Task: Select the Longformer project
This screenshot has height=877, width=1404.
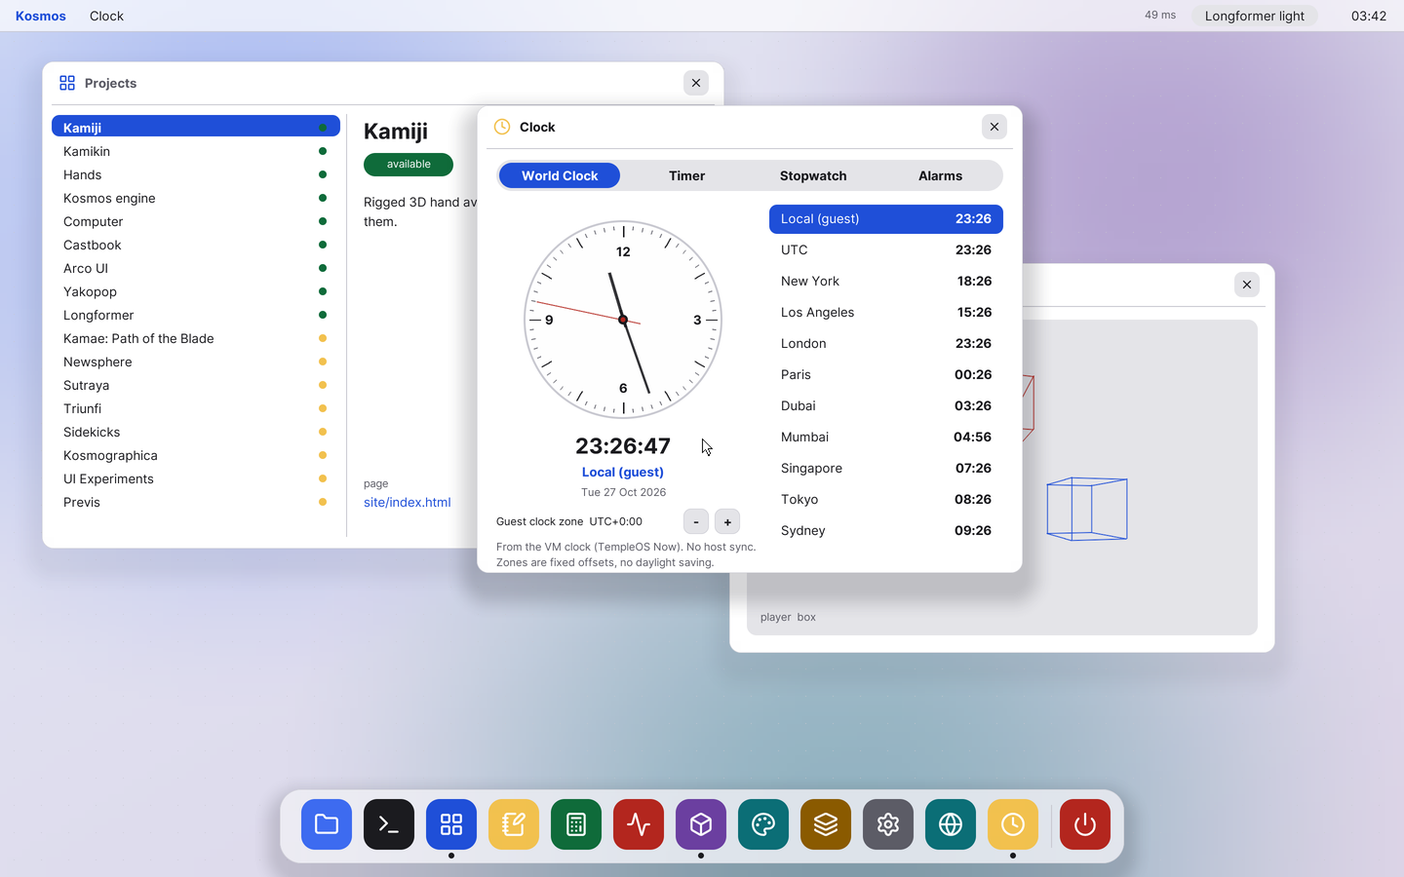Action: coord(196,315)
